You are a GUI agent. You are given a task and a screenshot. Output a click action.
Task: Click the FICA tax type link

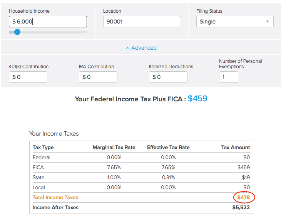38,168
